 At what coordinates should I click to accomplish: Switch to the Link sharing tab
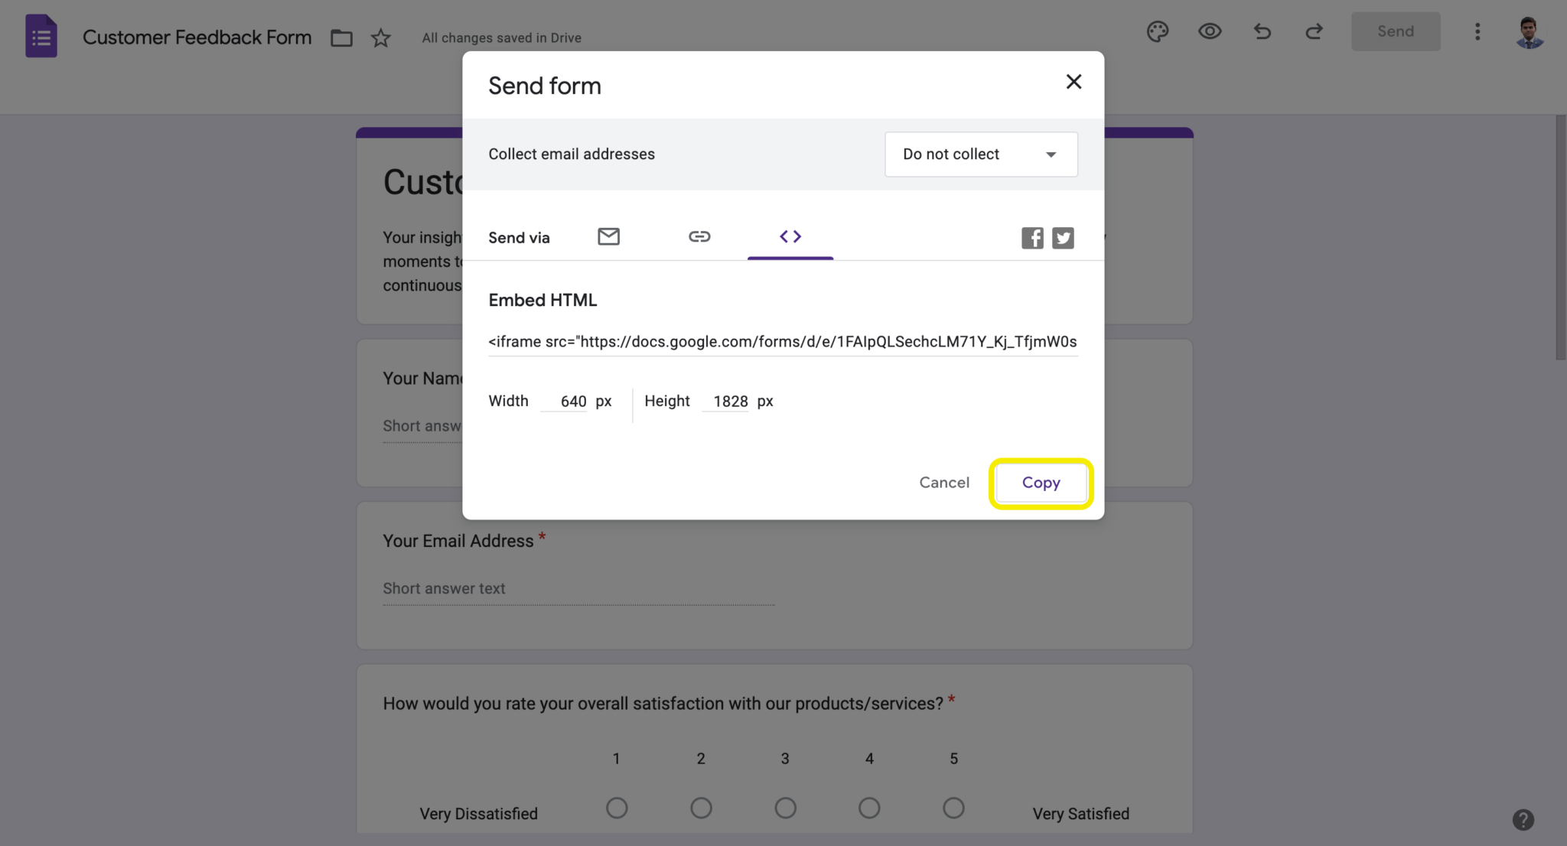pyautogui.click(x=699, y=236)
